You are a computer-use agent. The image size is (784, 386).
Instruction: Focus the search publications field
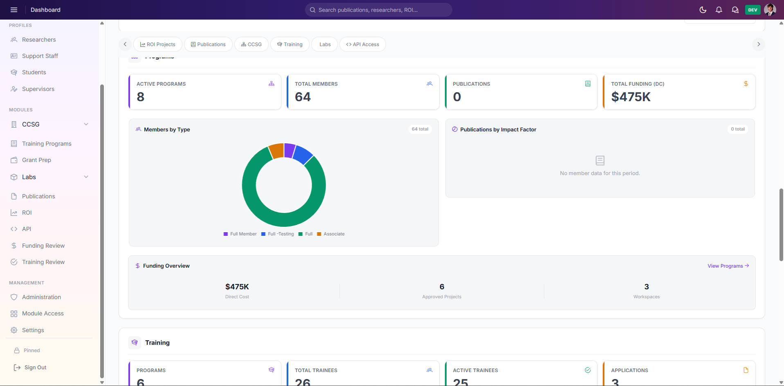(x=379, y=10)
